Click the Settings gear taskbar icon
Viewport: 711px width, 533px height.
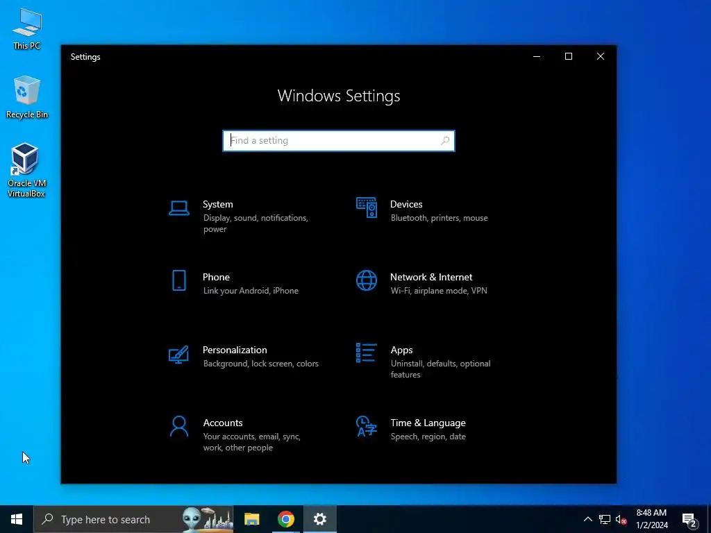coord(319,519)
